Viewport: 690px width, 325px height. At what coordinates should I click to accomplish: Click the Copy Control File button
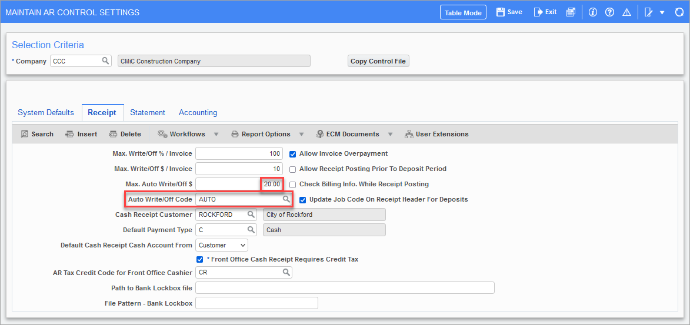(x=378, y=61)
